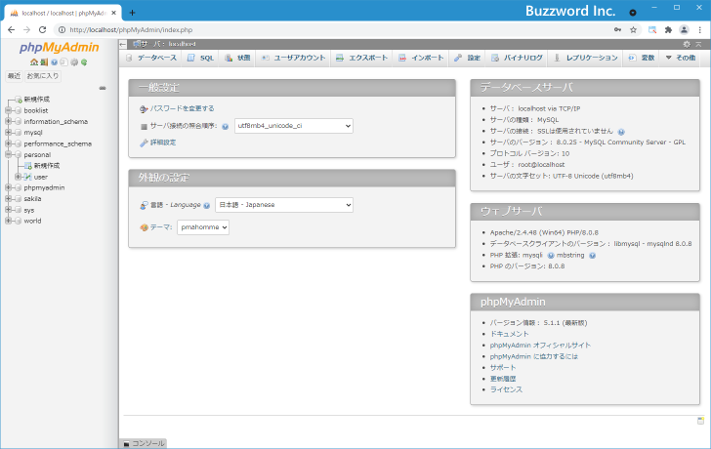The height and width of the screenshot is (449, 711).
Task: Click the small icon at bottom right of page
Action: [700, 421]
